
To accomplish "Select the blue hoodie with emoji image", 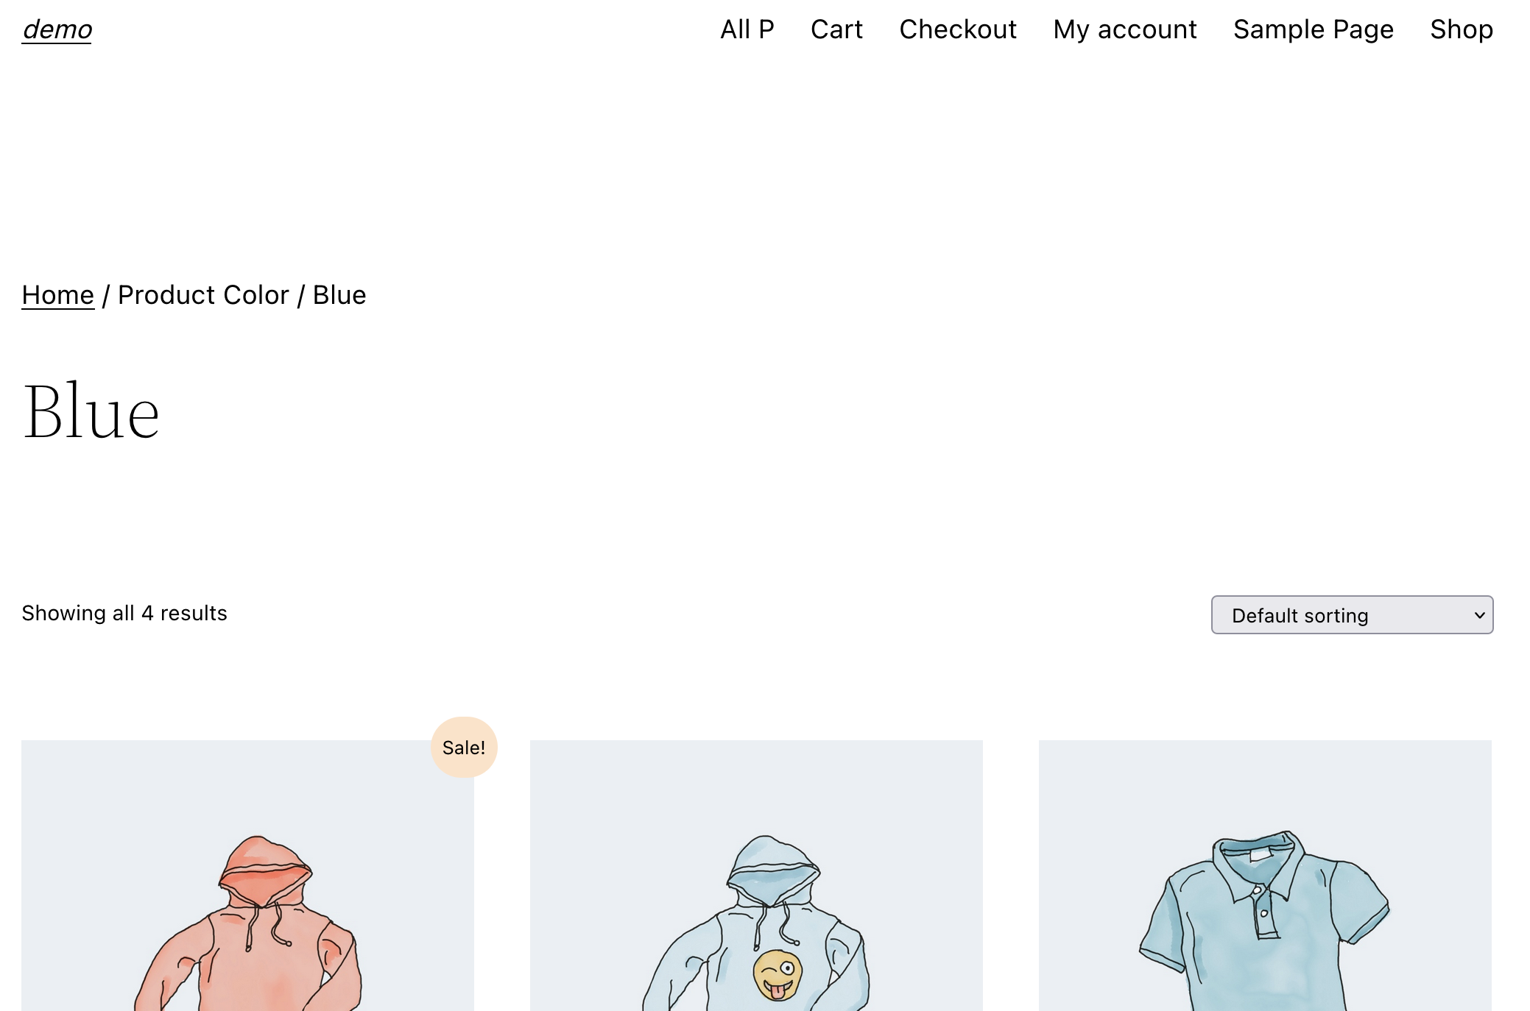I will (x=756, y=876).
